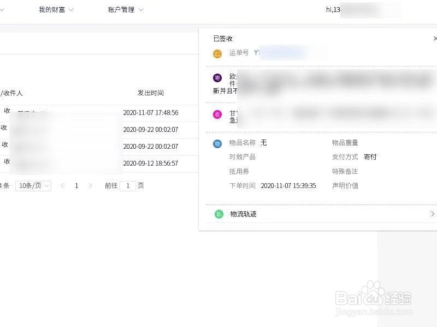
Task: Open the top-left navigation chevron dropdown
Action: [2, 9]
